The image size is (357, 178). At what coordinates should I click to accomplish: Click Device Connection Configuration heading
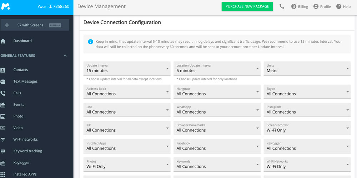click(x=122, y=22)
